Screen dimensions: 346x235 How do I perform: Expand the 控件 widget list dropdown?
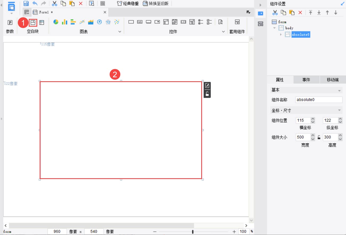pyautogui.click(x=223, y=32)
